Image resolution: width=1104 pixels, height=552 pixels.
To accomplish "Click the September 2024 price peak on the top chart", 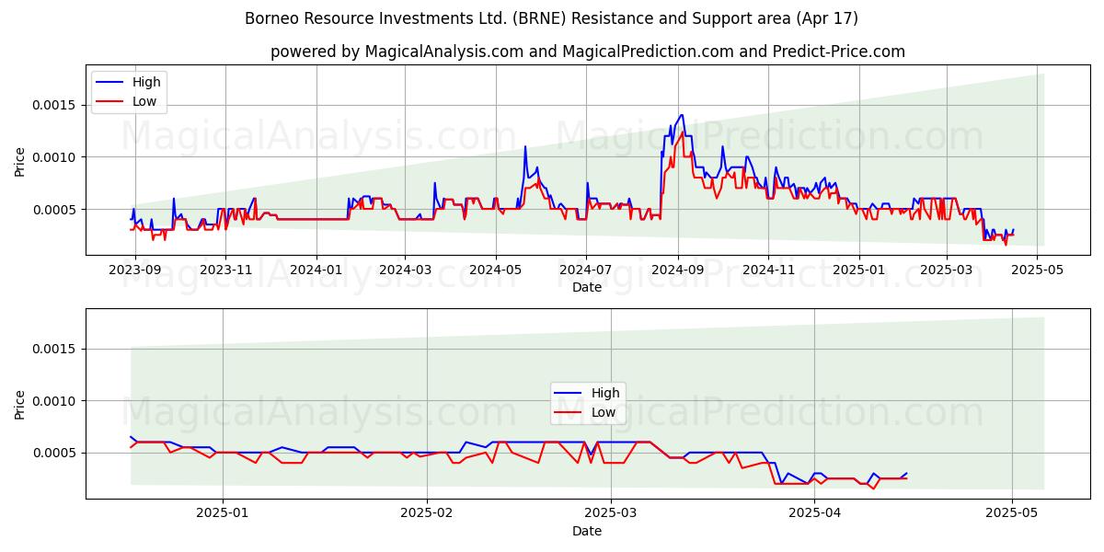I will click(681, 116).
